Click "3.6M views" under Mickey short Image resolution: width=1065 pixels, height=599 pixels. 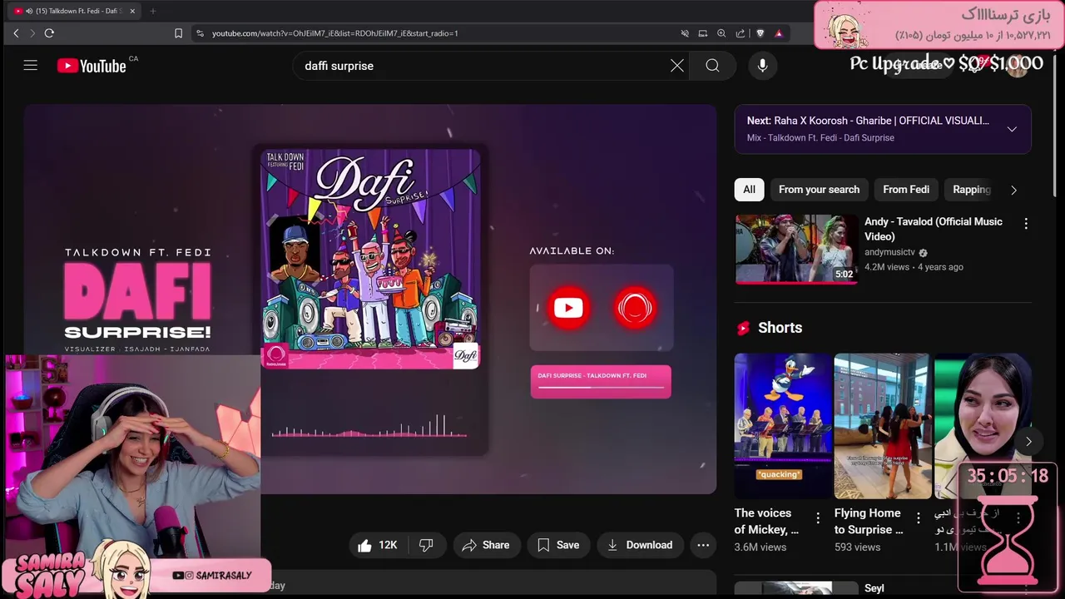[x=760, y=547]
